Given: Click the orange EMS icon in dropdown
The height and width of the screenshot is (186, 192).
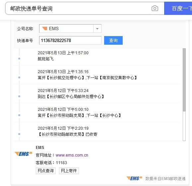Looking at the screenshot, I should tap(45, 28).
